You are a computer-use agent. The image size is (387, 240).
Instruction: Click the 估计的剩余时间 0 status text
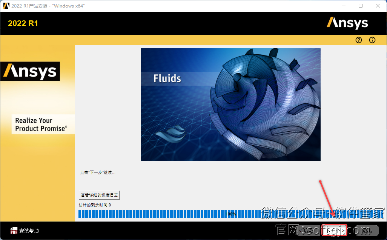pos(95,205)
